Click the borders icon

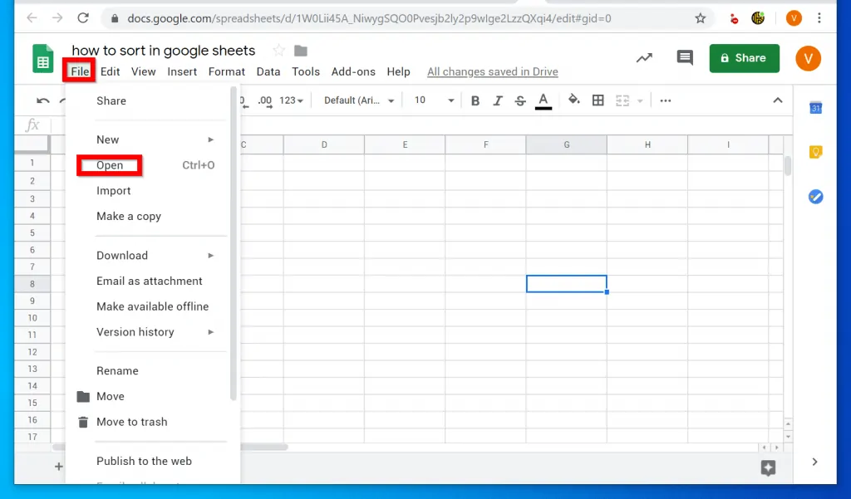(598, 100)
